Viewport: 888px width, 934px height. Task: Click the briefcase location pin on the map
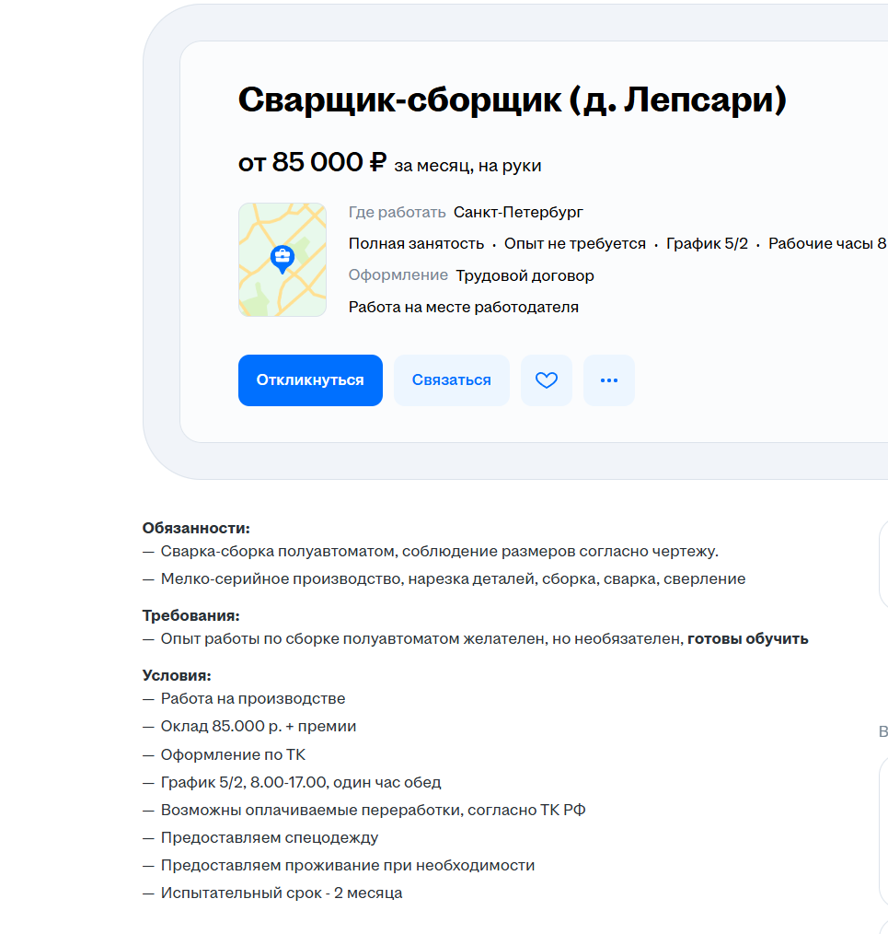coord(283,259)
